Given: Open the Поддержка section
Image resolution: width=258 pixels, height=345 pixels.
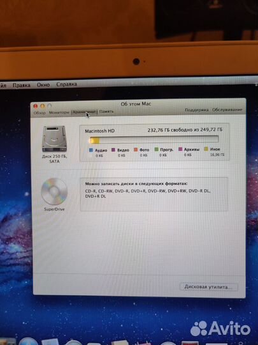Looking at the screenshot, I should click(x=196, y=110).
